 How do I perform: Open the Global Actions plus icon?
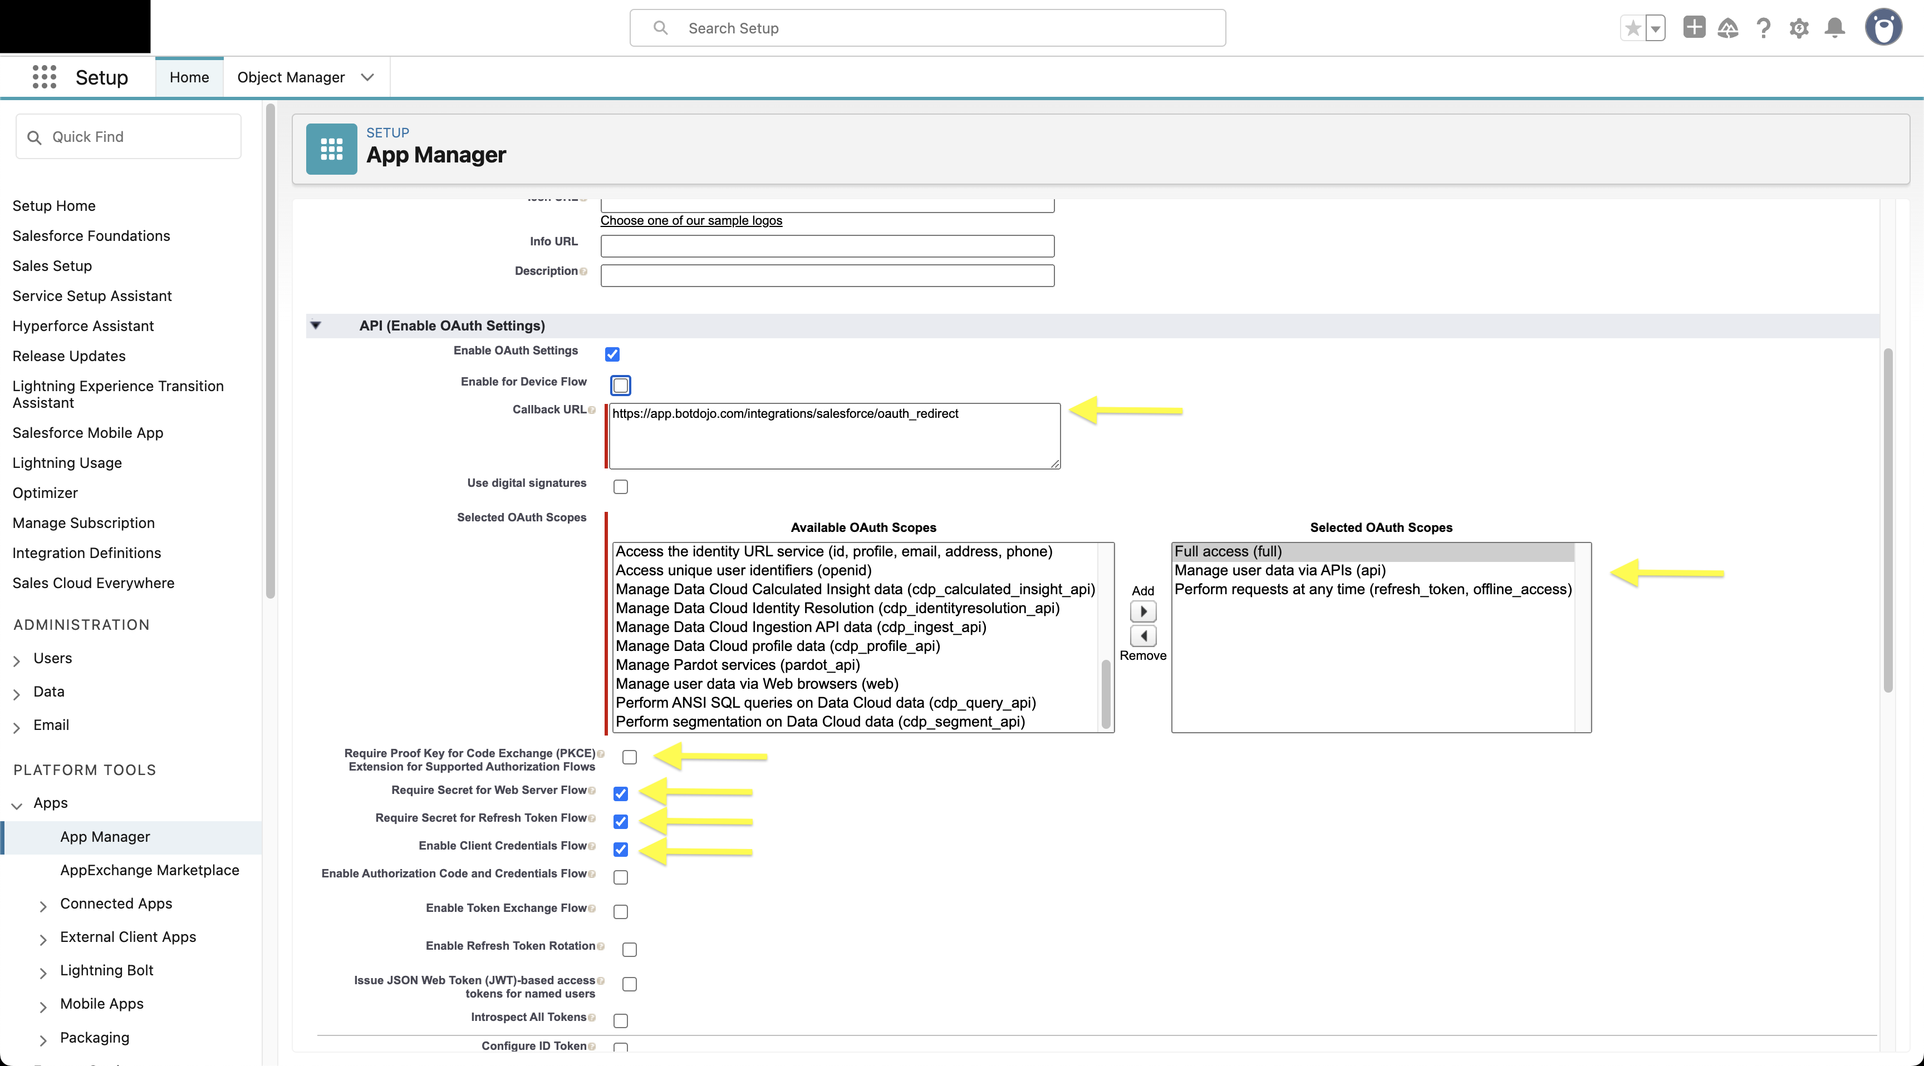pos(1694,28)
